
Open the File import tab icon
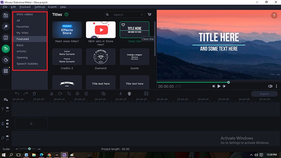point(6,15)
